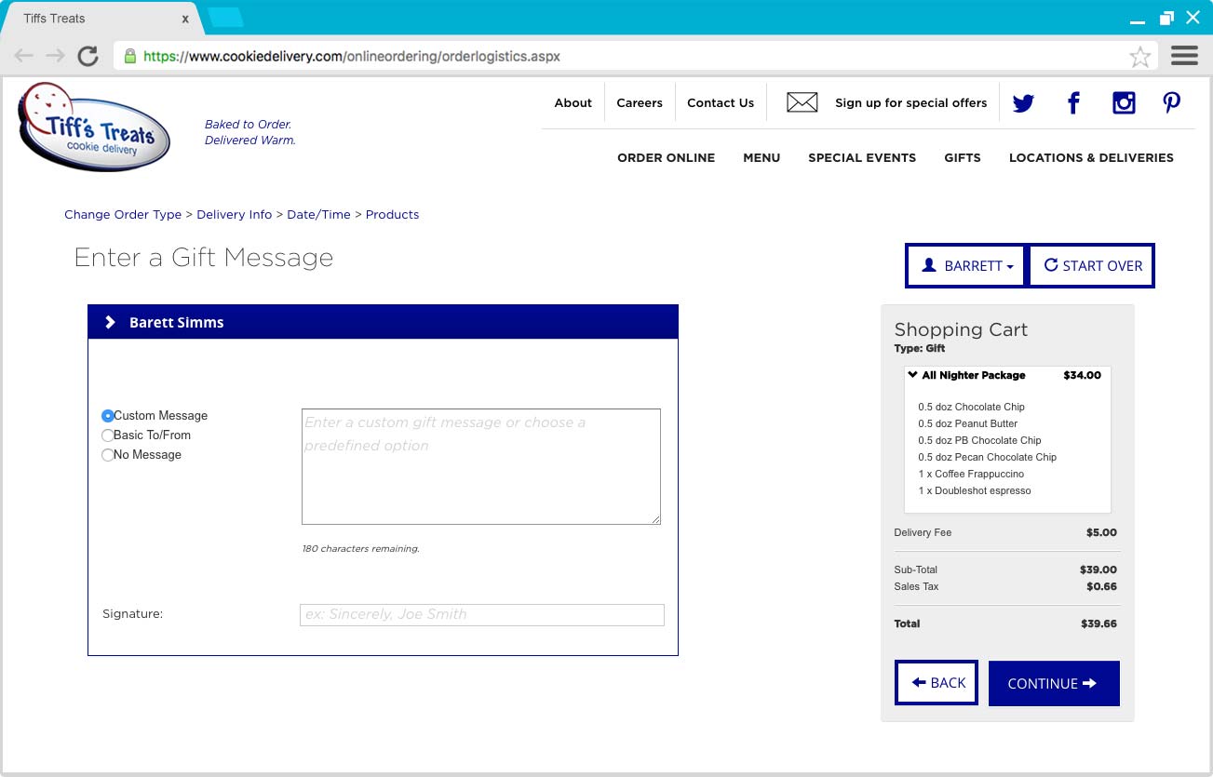Click the Total $39.66 amount
The image size is (1213, 777).
point(1098,624)
